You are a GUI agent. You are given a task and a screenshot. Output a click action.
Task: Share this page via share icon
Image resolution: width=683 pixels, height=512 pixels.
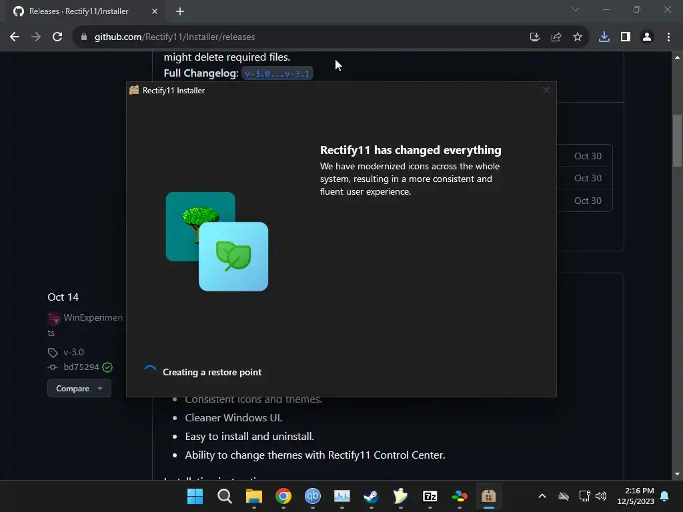(x=556, y=37)
